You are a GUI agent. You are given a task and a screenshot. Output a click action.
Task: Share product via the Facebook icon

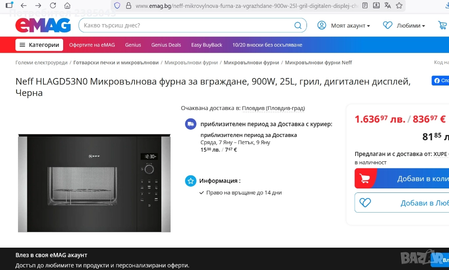[x=438, y=81]
